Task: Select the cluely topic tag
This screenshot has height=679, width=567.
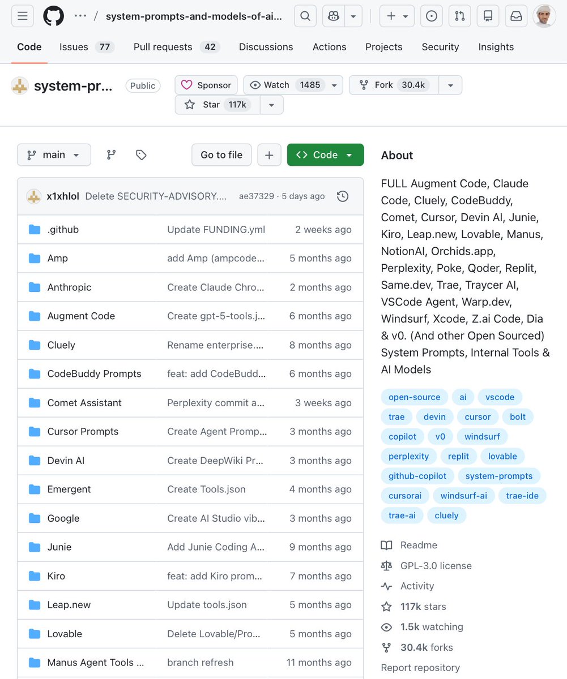Action: 446,515
